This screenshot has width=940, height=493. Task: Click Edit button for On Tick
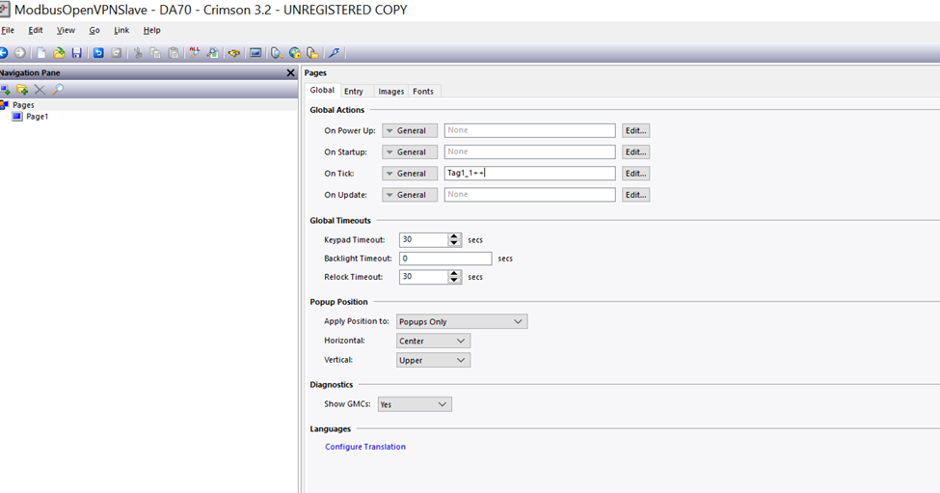click(635, 174)
